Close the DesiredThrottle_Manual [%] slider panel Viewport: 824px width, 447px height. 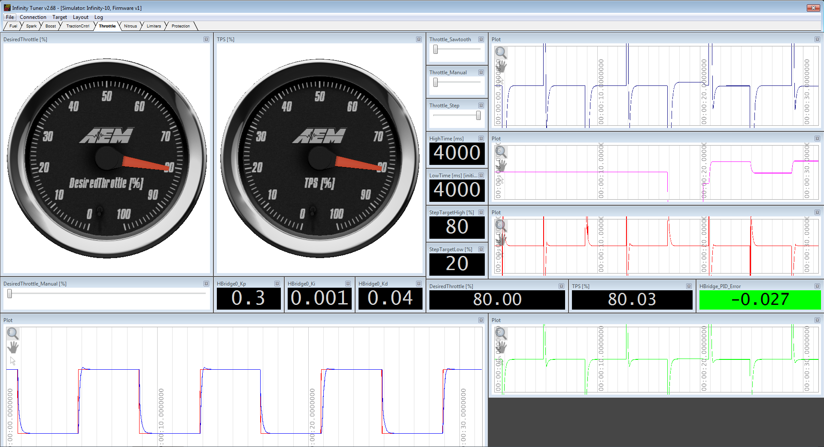206,283
